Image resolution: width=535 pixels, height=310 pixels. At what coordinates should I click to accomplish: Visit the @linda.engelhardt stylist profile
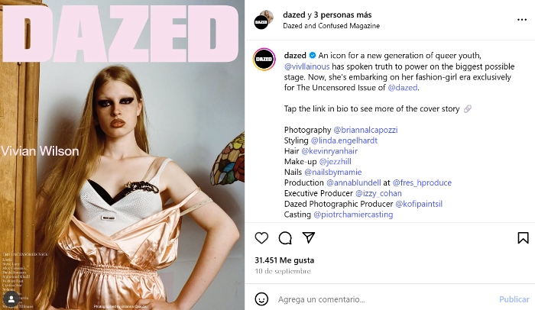click(344, 140)
